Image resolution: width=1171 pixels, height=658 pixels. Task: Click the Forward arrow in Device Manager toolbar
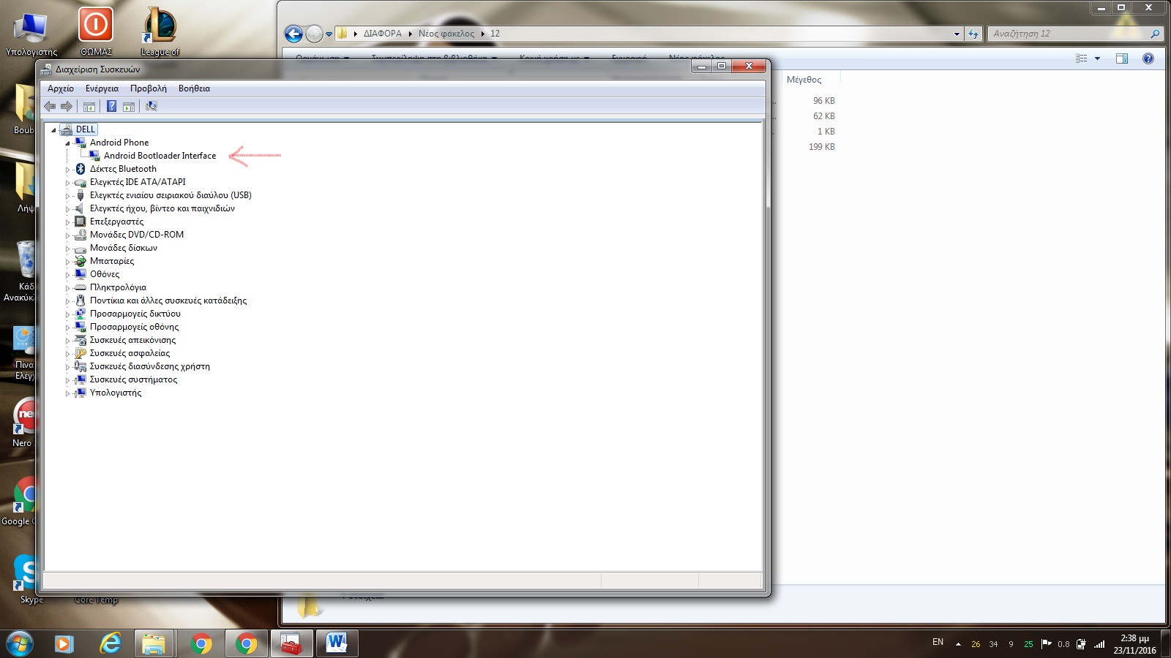tap(67, 107)
